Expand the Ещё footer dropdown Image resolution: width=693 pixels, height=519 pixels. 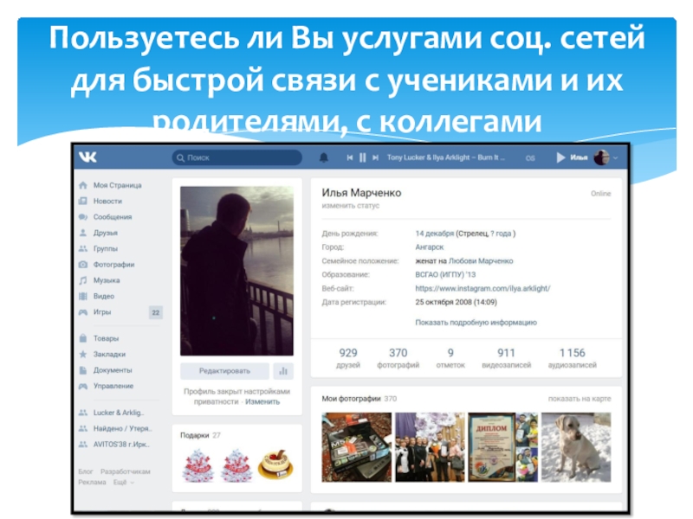point(123,483)
